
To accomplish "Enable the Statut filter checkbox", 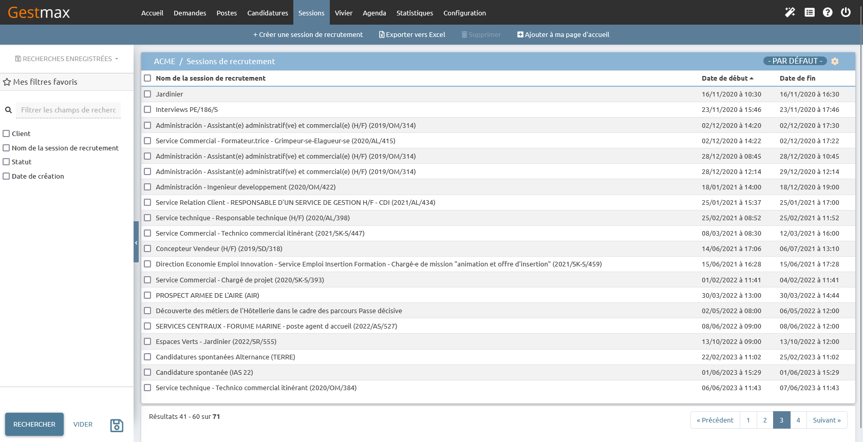I will [7, 162].
